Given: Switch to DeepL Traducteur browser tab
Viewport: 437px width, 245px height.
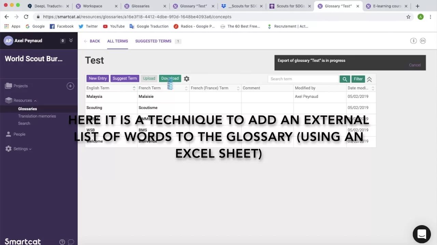Looking at the screenshot, I should coord(48,6).
